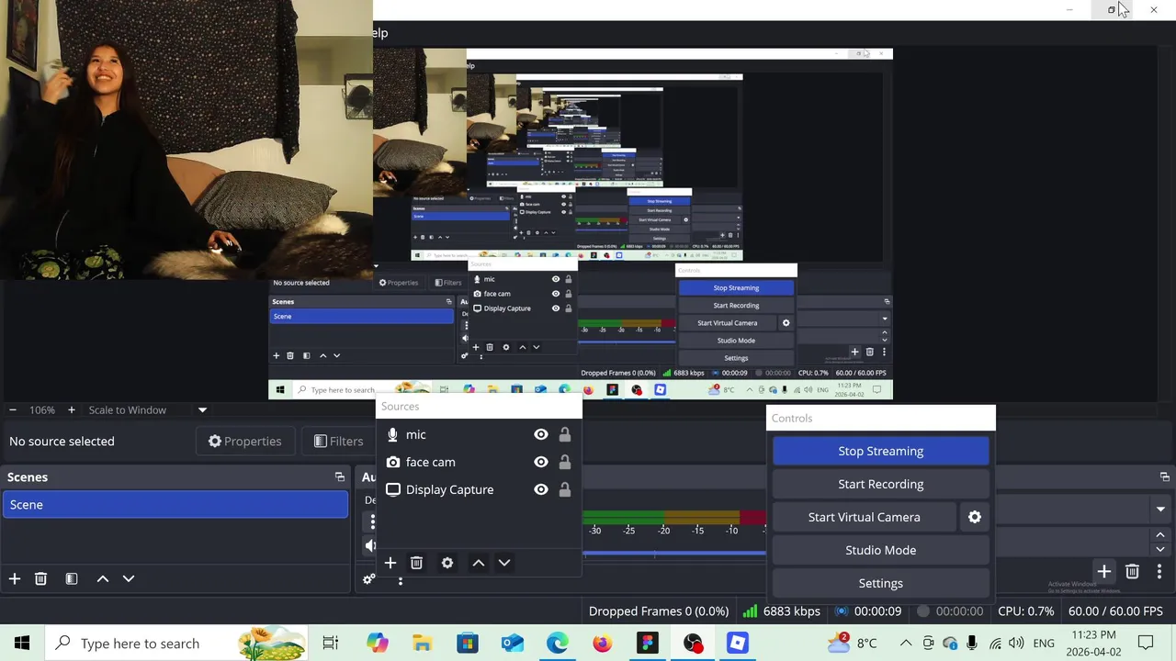Mute the audio channel speaker icon
The width and height of the screenshot is (1176, 661).
pos(370,545)
